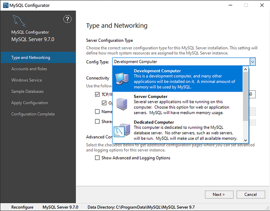
Task: Click the Cancel button
Action: point(251,195)
